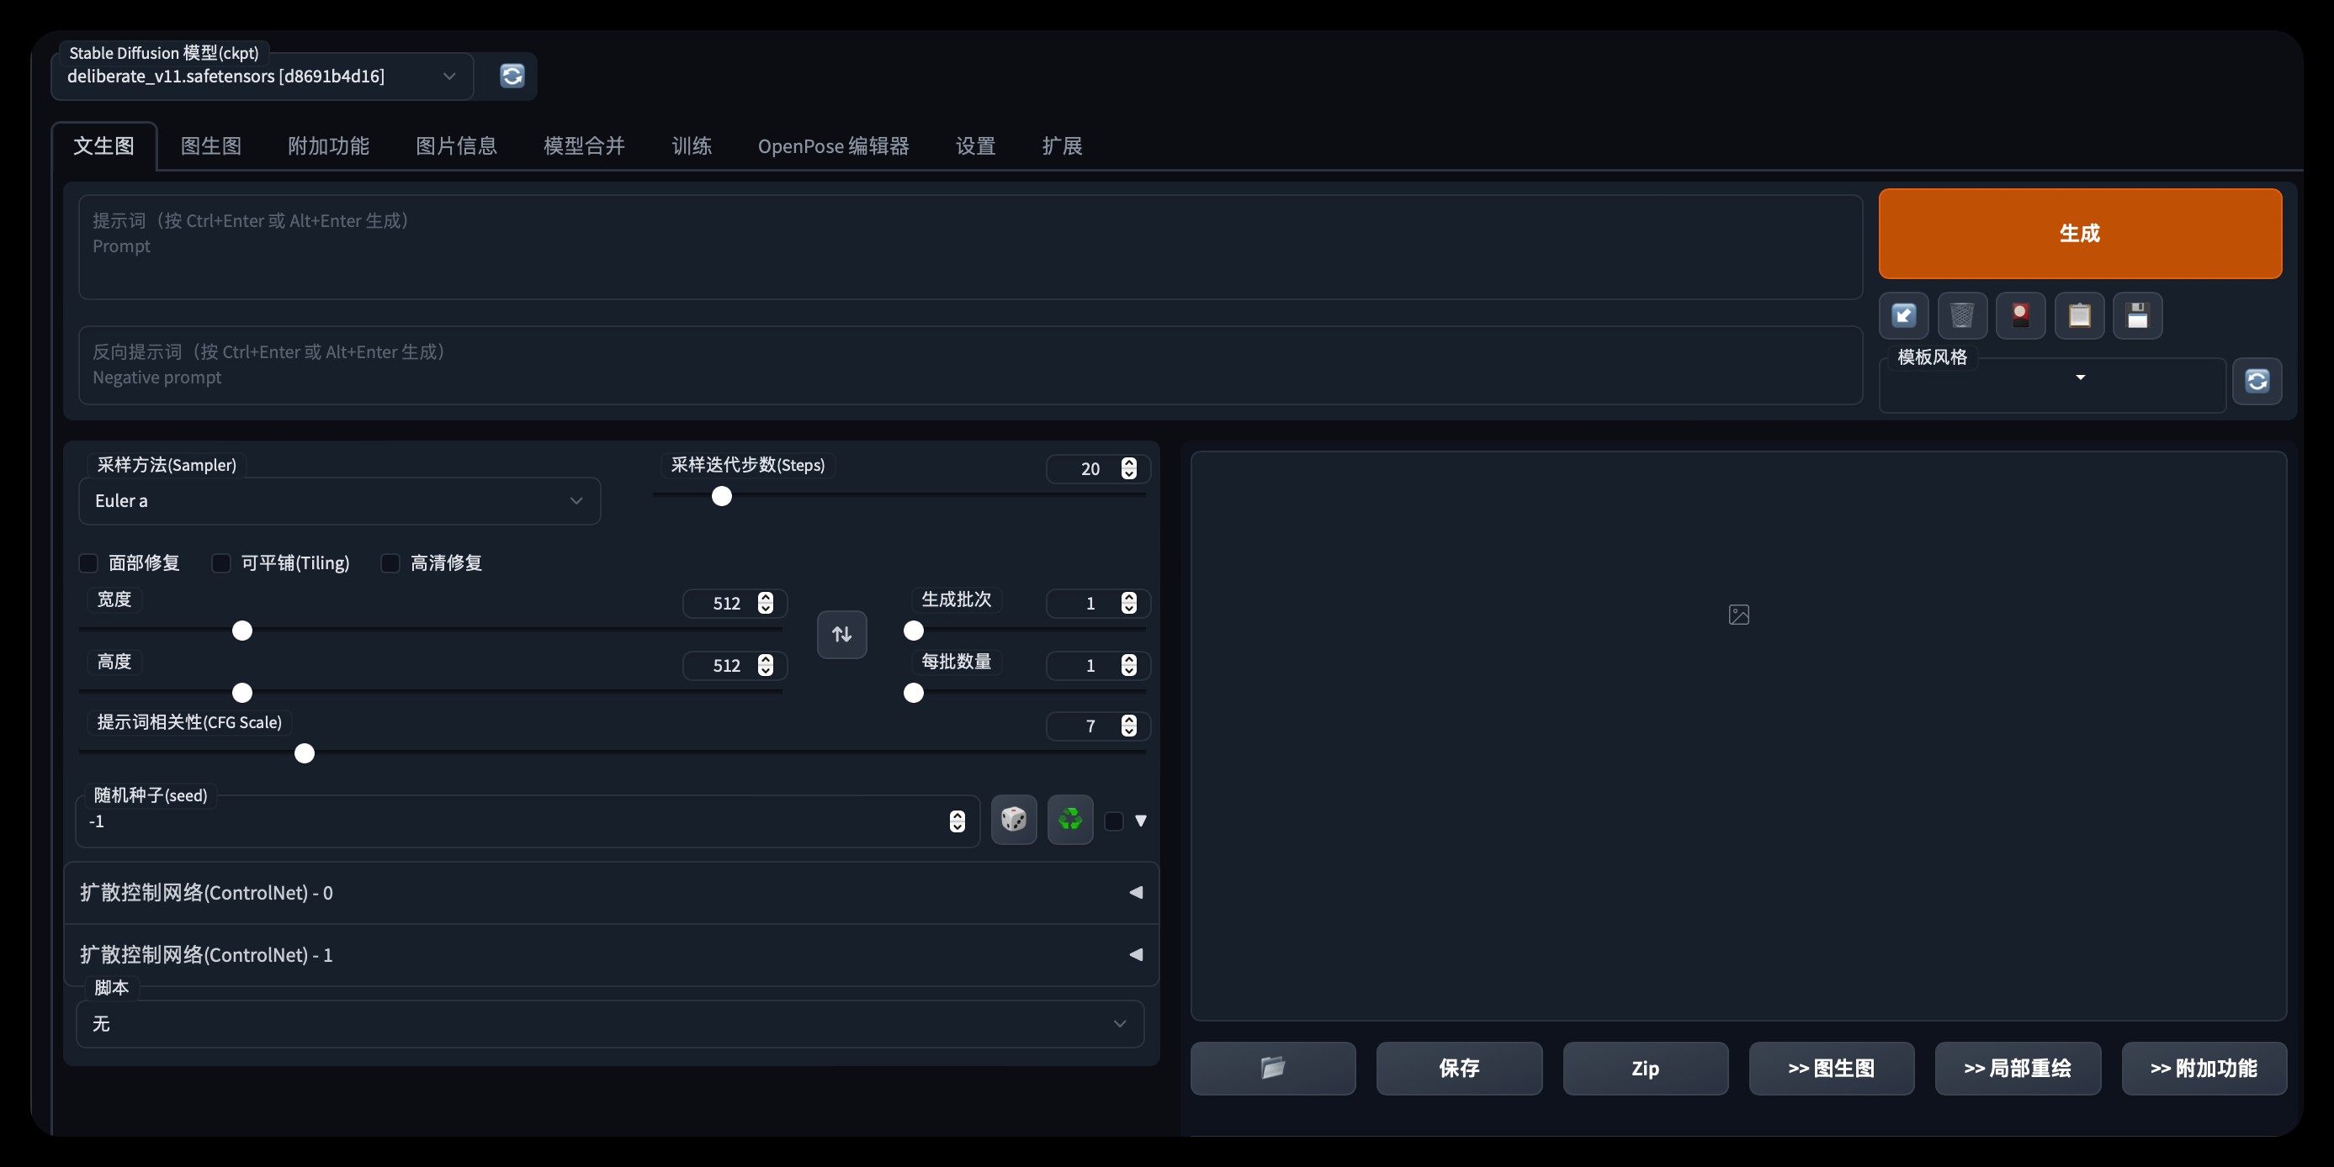Image resolution: width=2334 pixels, height=1167 pixels.
Task: Focus the Prompt text box
Action: [x=969, y=246]
